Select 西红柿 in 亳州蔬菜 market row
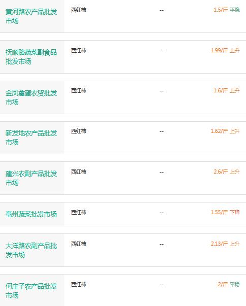This screenshot has width=246, height=306. click(79, 212)
